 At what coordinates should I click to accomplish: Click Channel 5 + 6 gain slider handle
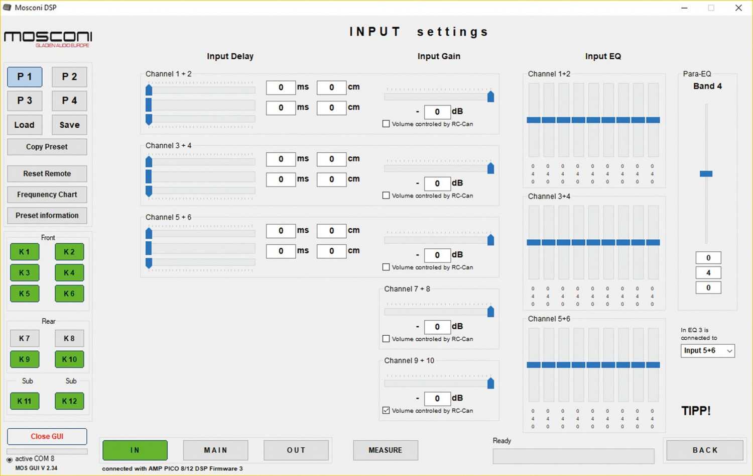tap(490, 240)
